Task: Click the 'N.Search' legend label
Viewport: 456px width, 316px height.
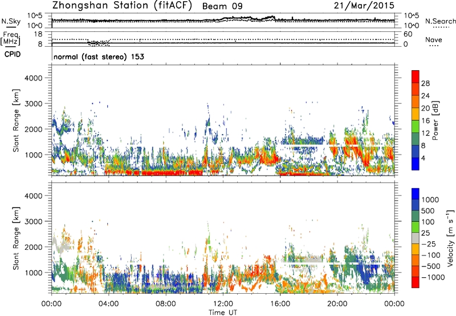Action: (x=440, y=21)
